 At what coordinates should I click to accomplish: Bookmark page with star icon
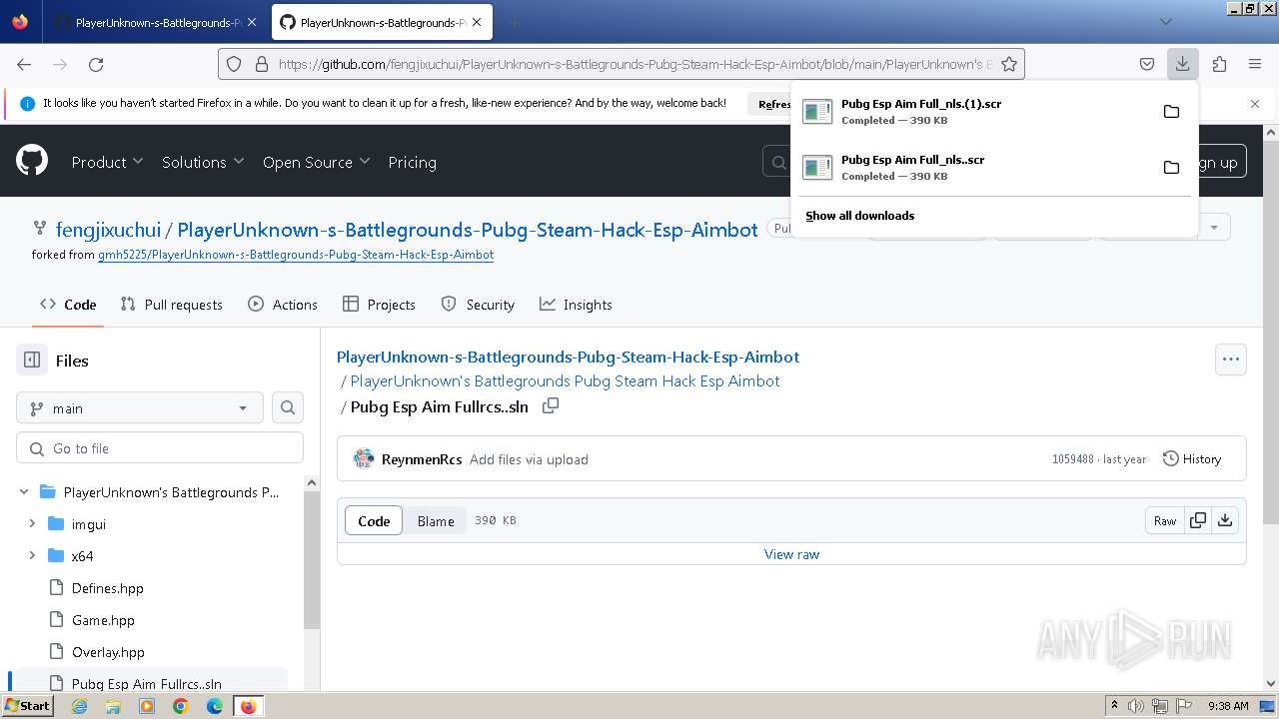[x=1009, y=64]
